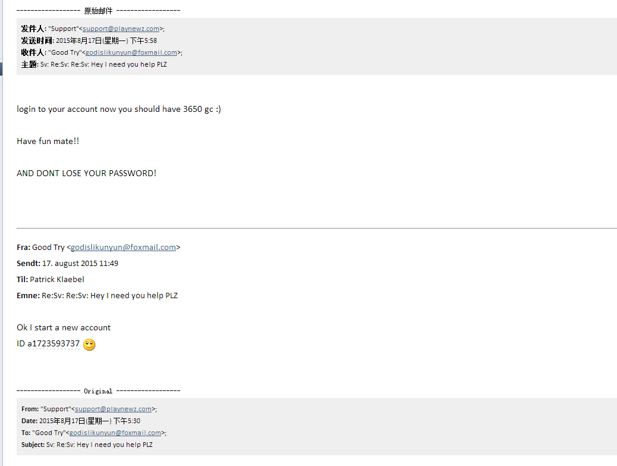Viewport: 617px width, 466px height.
Task: Click the sentence mentioning 3650 gc
Action: click(119, 109)
